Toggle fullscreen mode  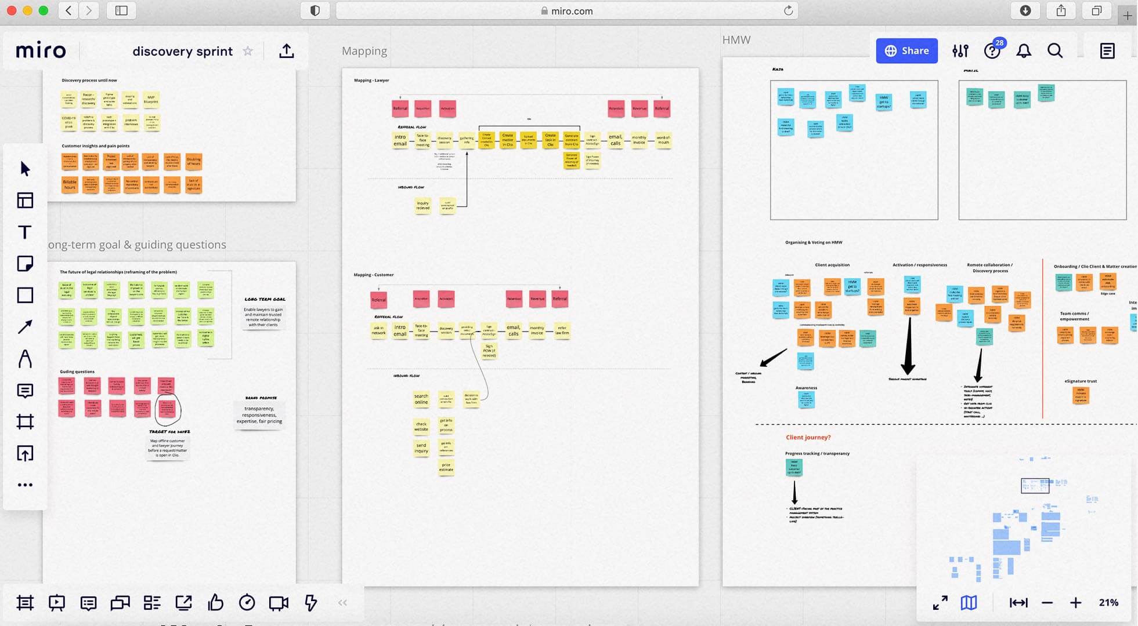click(x=940, y=603)
